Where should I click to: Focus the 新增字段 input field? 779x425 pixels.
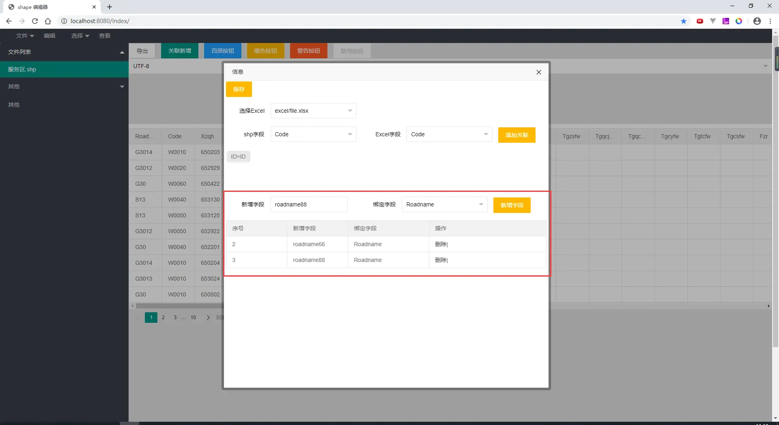pyautogui.click(x=309, y=204)
